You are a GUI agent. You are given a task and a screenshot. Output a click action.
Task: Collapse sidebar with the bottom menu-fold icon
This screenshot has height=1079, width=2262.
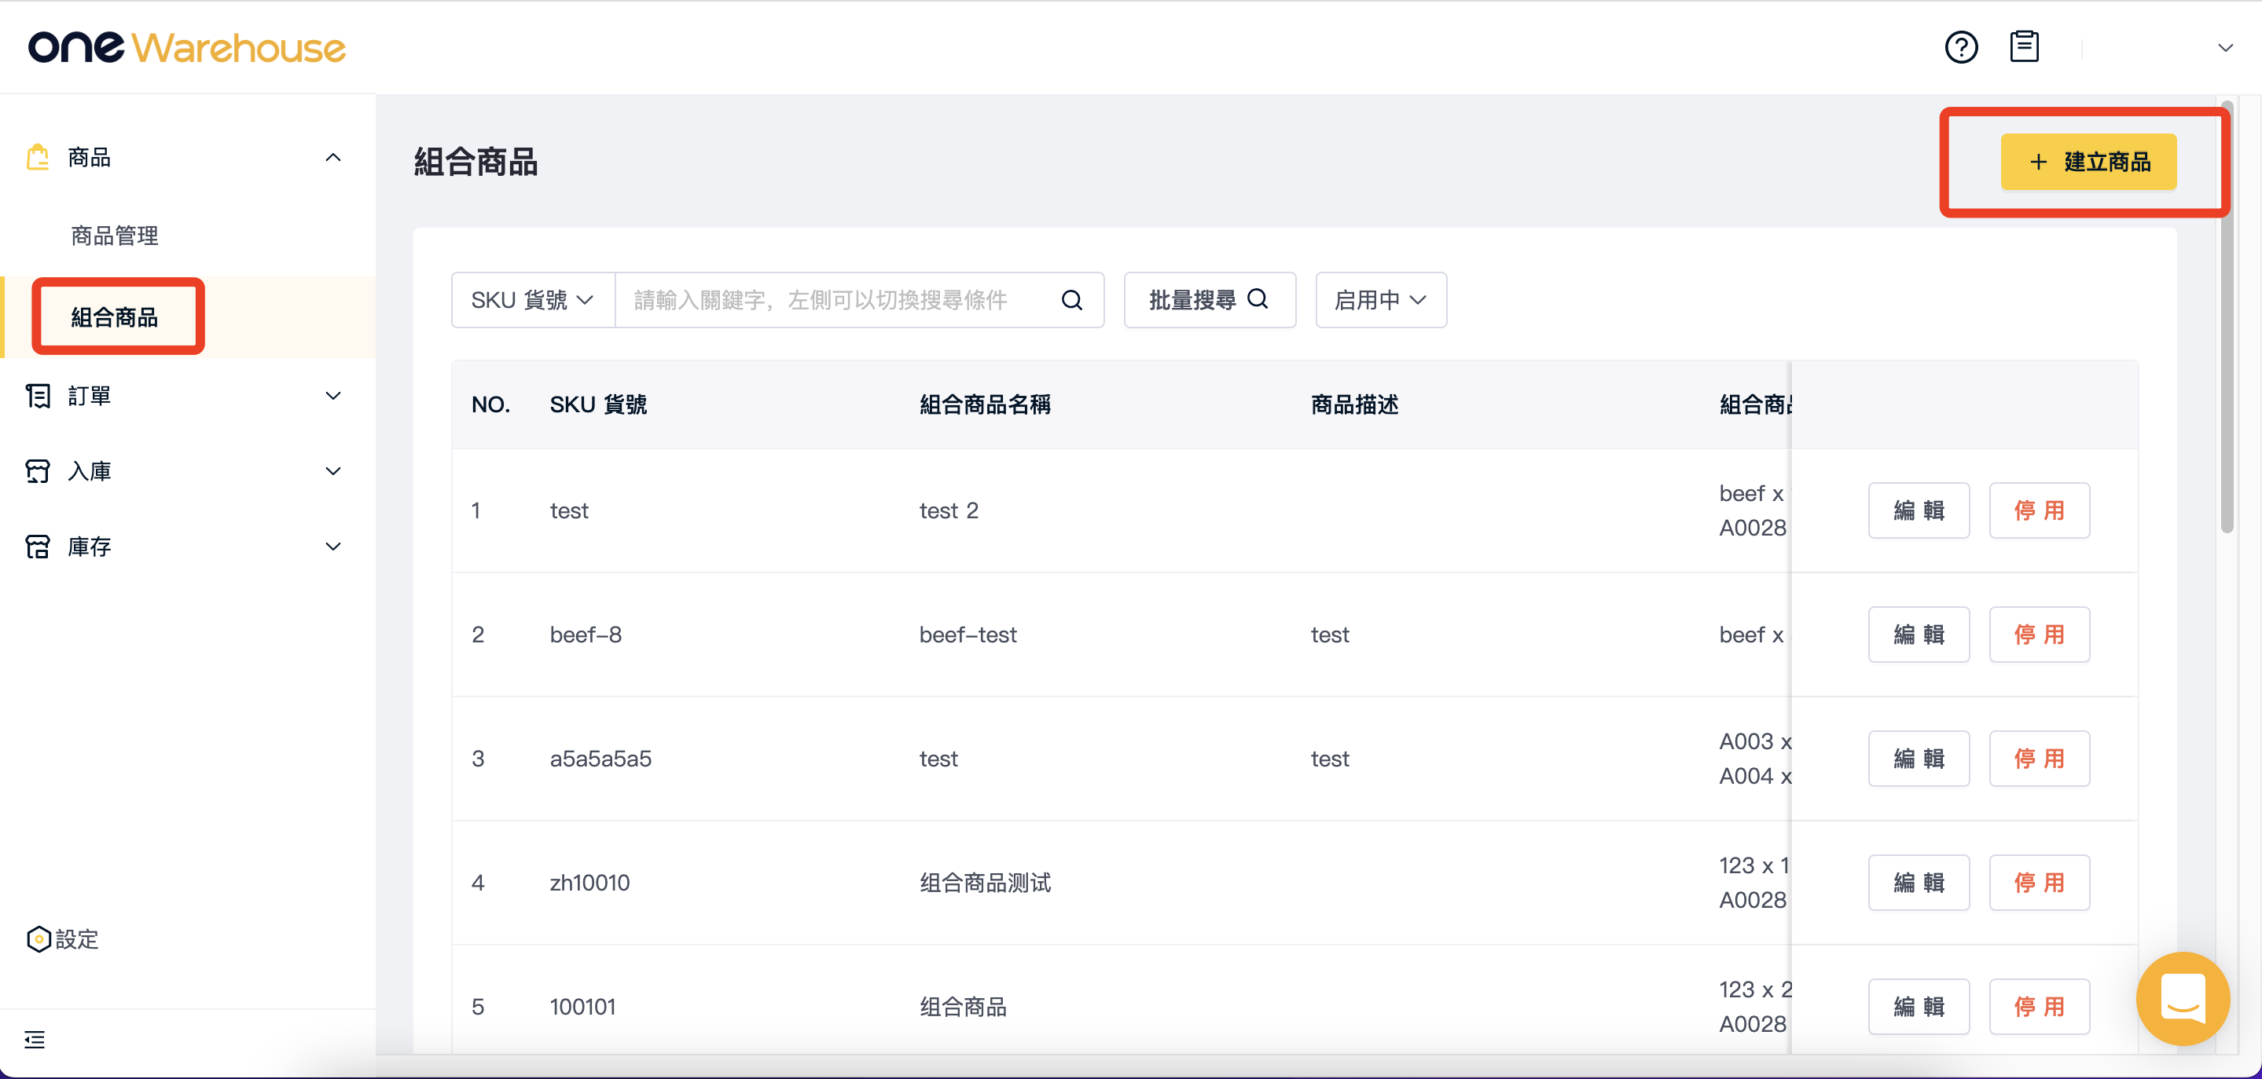click(x=35, y=1040)
